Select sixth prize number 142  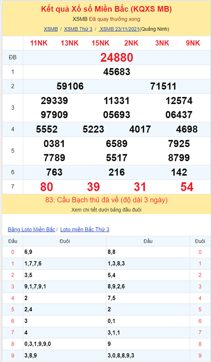click(x=179, y=172)
